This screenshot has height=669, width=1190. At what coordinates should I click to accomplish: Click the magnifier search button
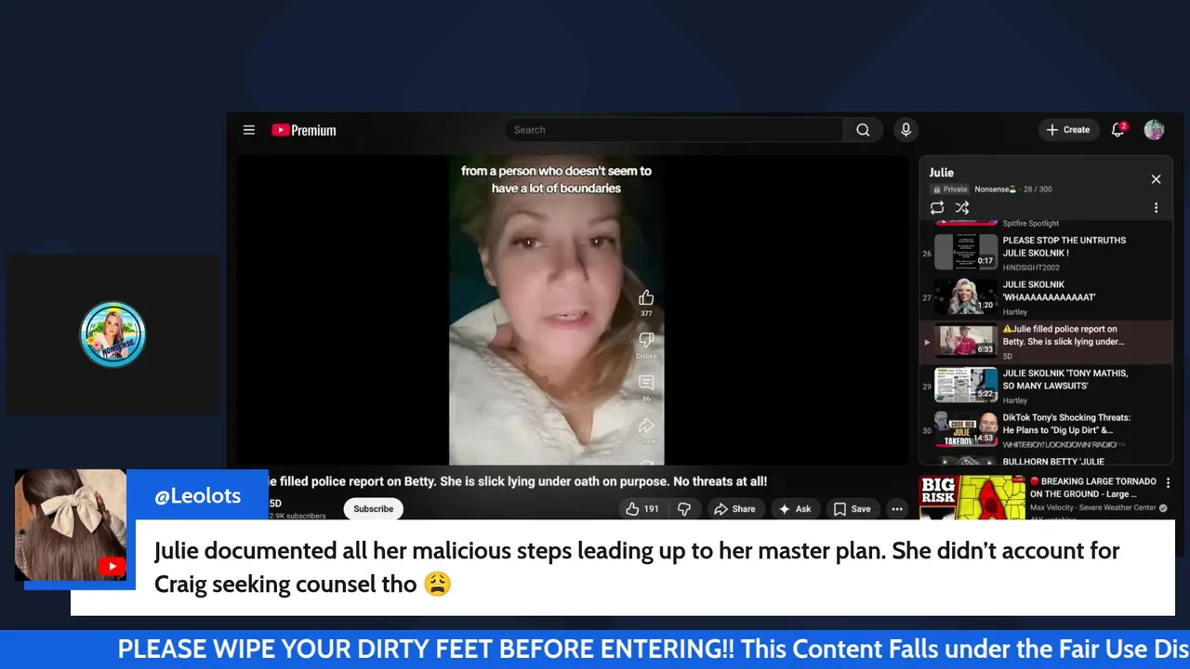(864, 130)
